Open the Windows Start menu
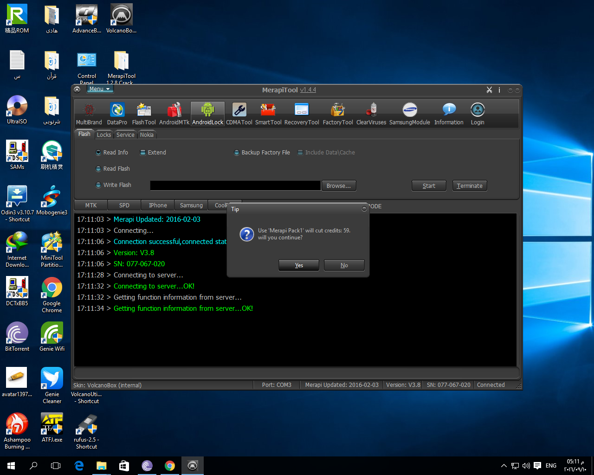This screenshot has height=475, width=594. point(11,466)
